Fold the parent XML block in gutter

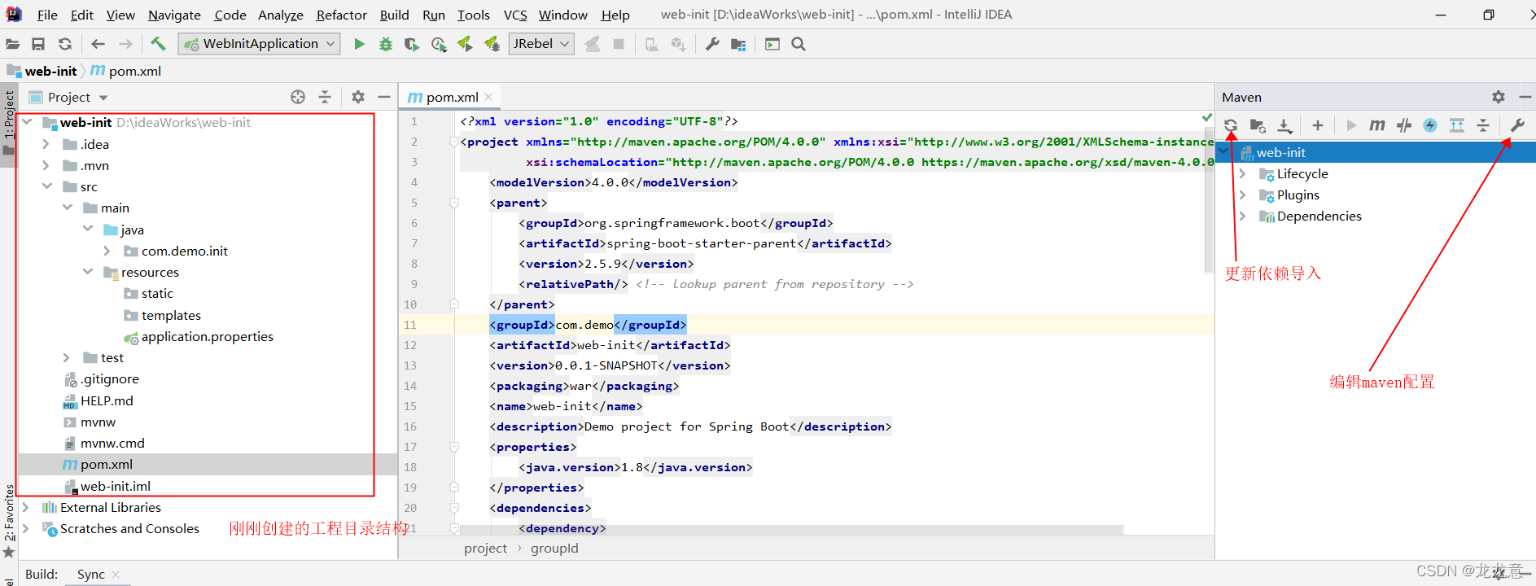[454, 203]
